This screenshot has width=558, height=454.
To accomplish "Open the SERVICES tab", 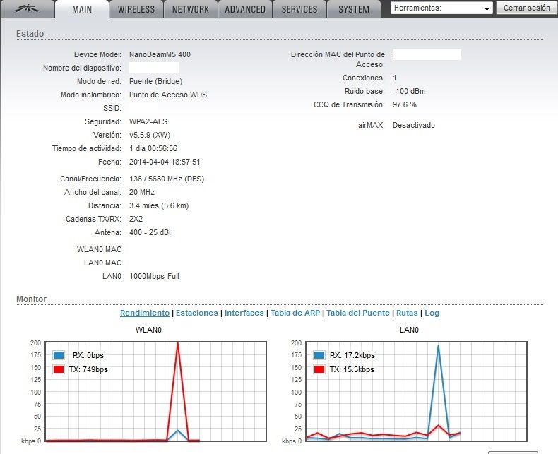I will click(x=299, y=9).
